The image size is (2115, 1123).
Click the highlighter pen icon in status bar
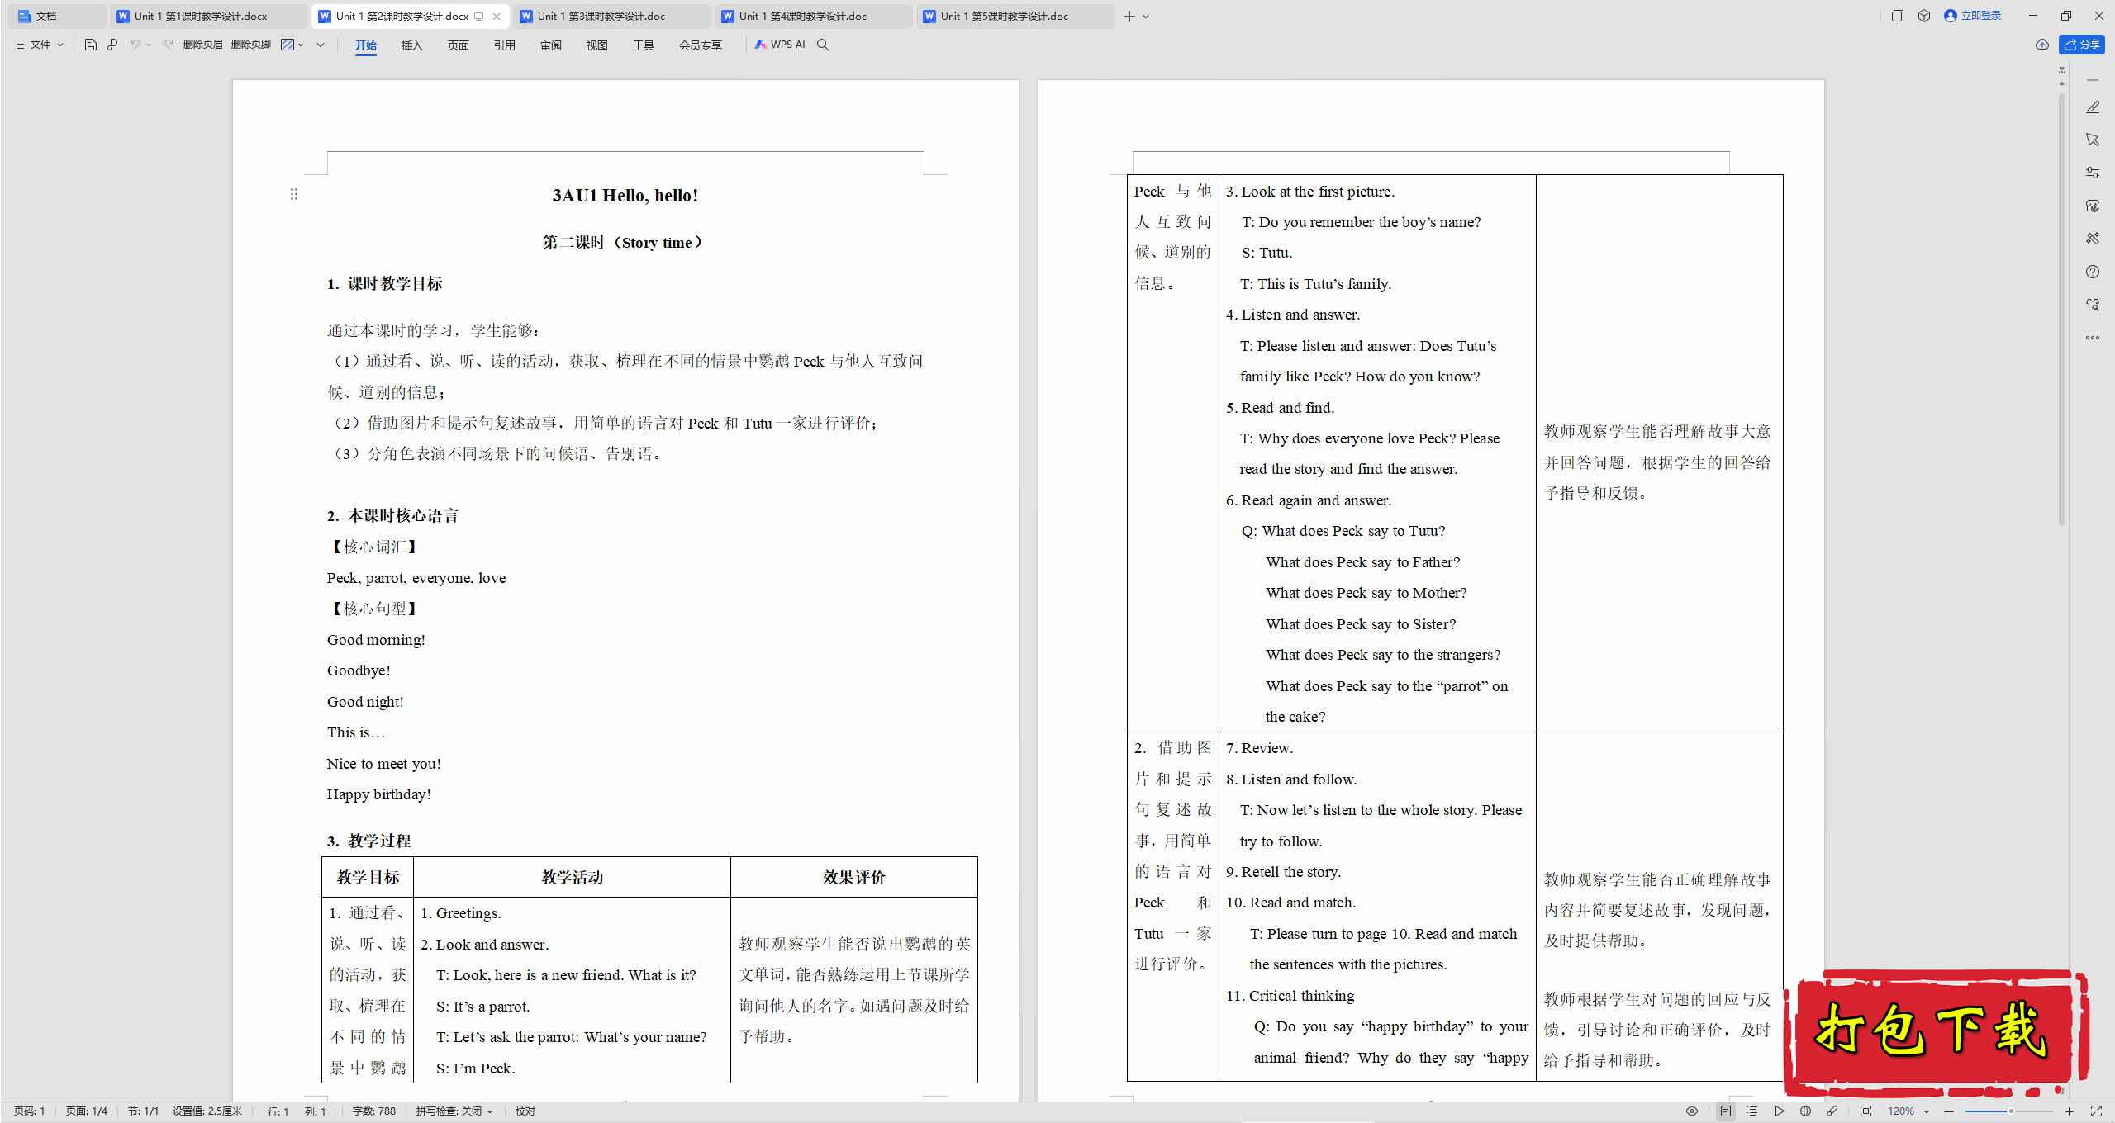coord(1832,1111)
